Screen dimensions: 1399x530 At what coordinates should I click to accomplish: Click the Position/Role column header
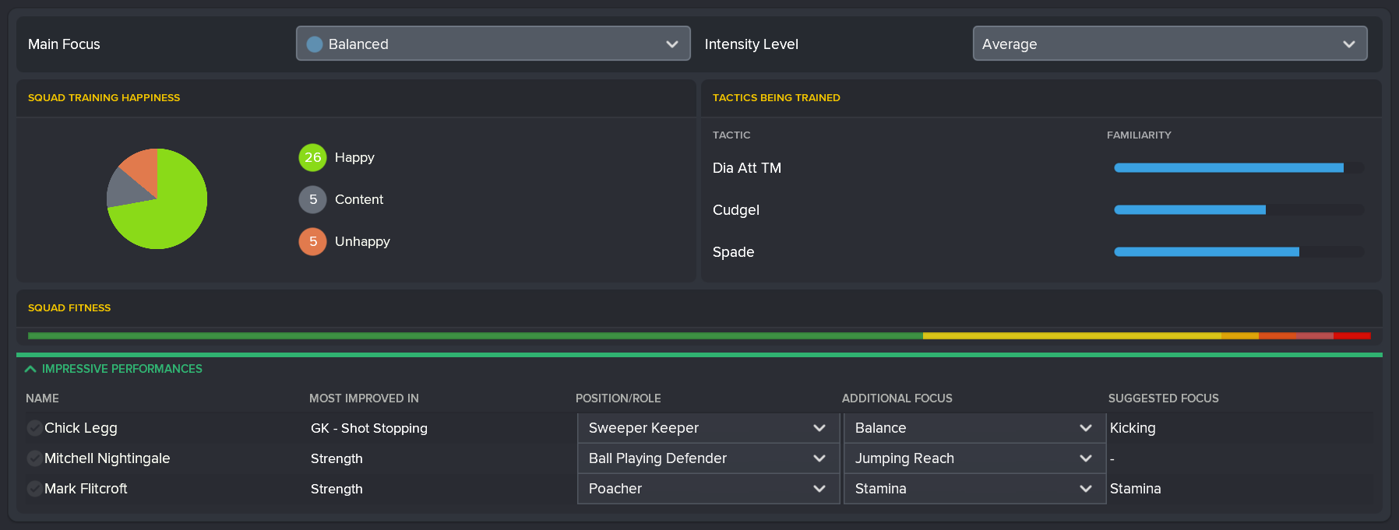[618, 398]
